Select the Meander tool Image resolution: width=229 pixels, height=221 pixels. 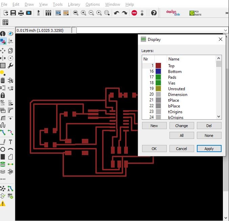(x=3, y=125)
